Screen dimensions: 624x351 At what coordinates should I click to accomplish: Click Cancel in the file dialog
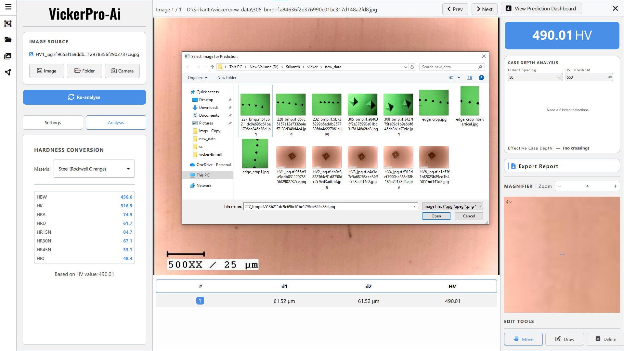pos(469,216)
